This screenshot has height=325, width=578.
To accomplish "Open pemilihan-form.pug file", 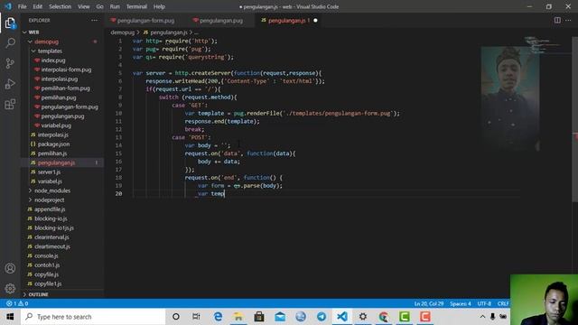I will point(65,88).
